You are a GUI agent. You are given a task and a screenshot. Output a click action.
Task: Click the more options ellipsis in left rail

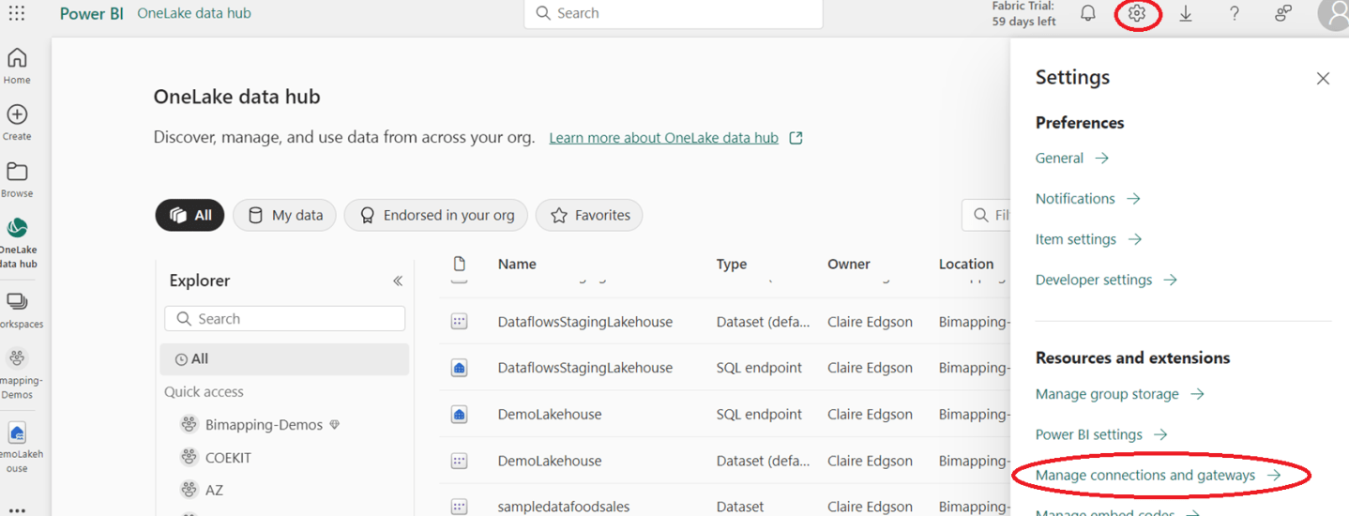[17, 509]
